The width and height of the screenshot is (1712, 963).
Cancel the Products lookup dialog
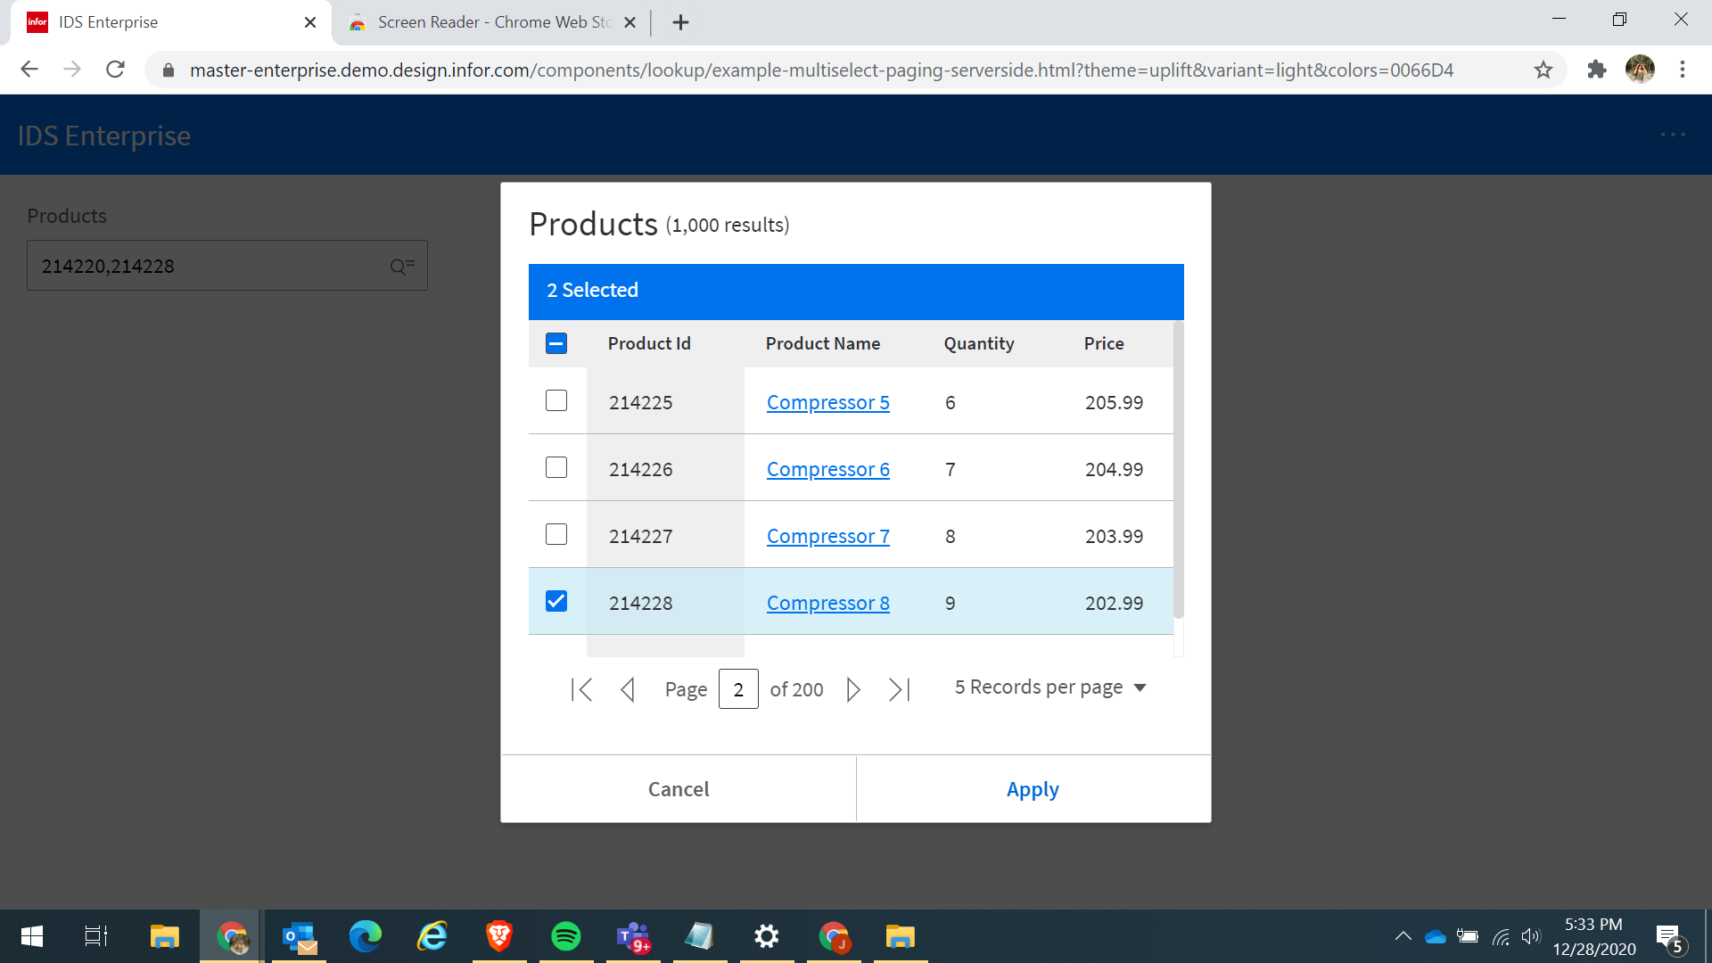(x=679, y=789)
